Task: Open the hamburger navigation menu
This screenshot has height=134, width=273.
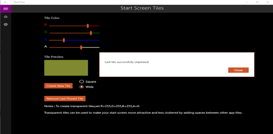Action: 5,9
